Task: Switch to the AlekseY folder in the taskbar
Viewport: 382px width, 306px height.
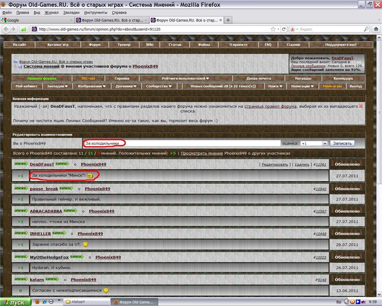Action: pyautogui.click(x=87, y=302)
